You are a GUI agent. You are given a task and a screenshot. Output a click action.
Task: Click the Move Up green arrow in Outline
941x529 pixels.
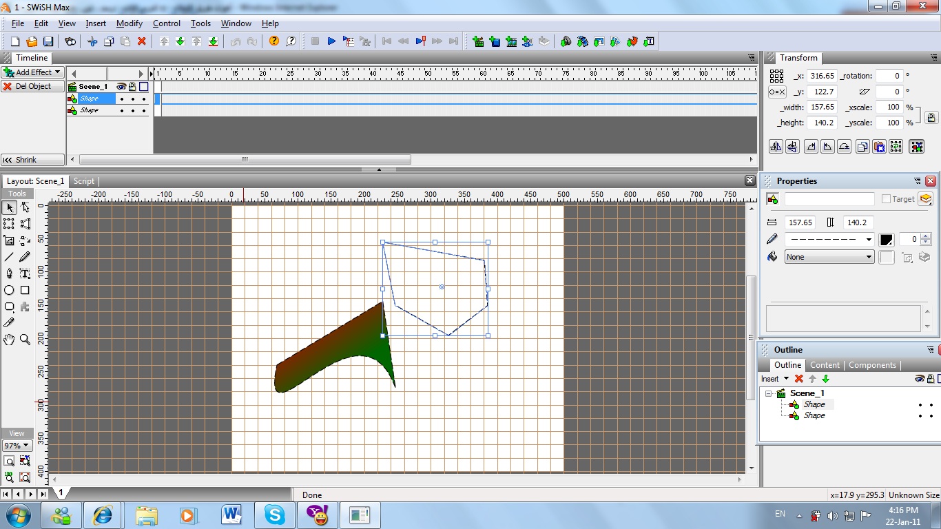point(812,379)
